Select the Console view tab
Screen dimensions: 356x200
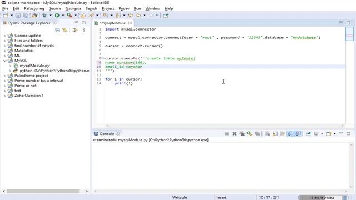pyautogui.click(x=106, y=134)
